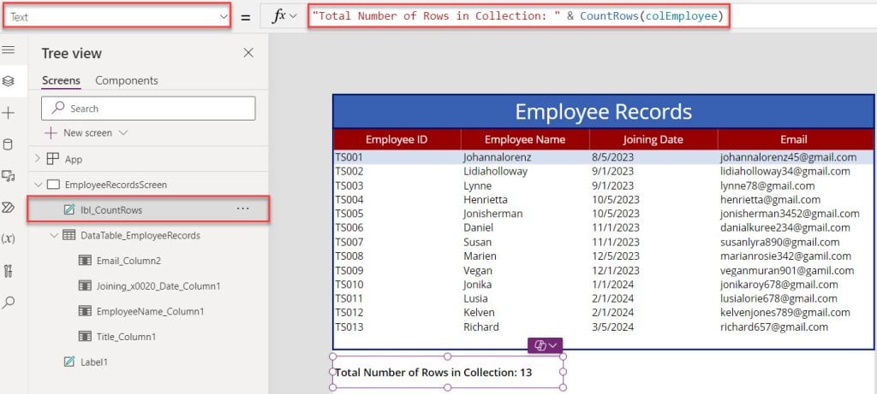This screenshot has height=394, width=877.
Task: Click the Tree view search field
Action: (x=148, y=109)
